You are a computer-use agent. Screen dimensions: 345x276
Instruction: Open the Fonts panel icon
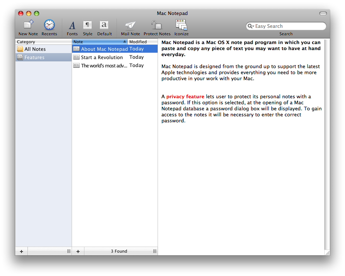[x=72, y=25]
